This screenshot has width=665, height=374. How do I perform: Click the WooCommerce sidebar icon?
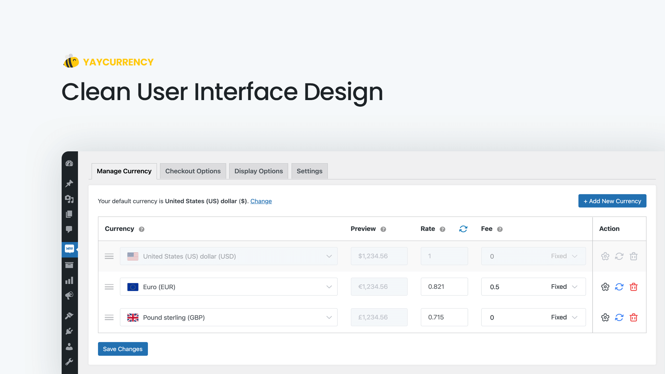coord(69,248)
